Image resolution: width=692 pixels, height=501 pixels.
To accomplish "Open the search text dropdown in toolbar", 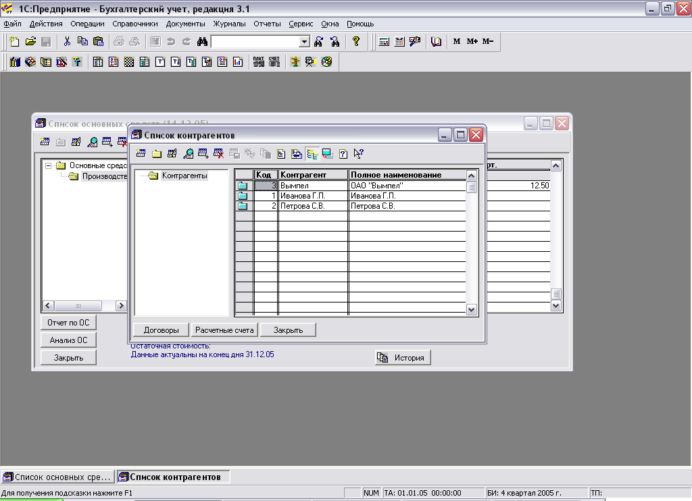I will (304, 42).
